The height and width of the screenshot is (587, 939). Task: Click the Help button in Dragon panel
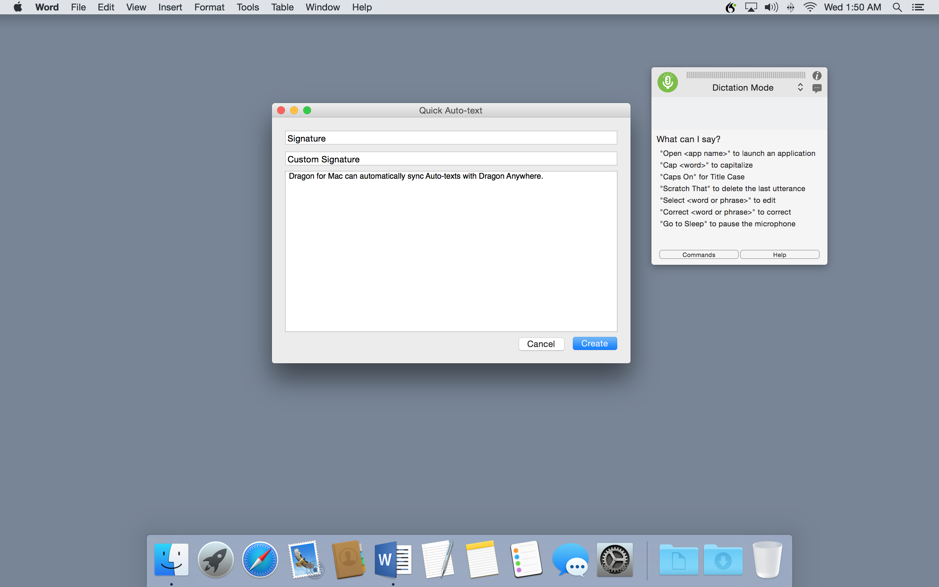click(780, 255)
